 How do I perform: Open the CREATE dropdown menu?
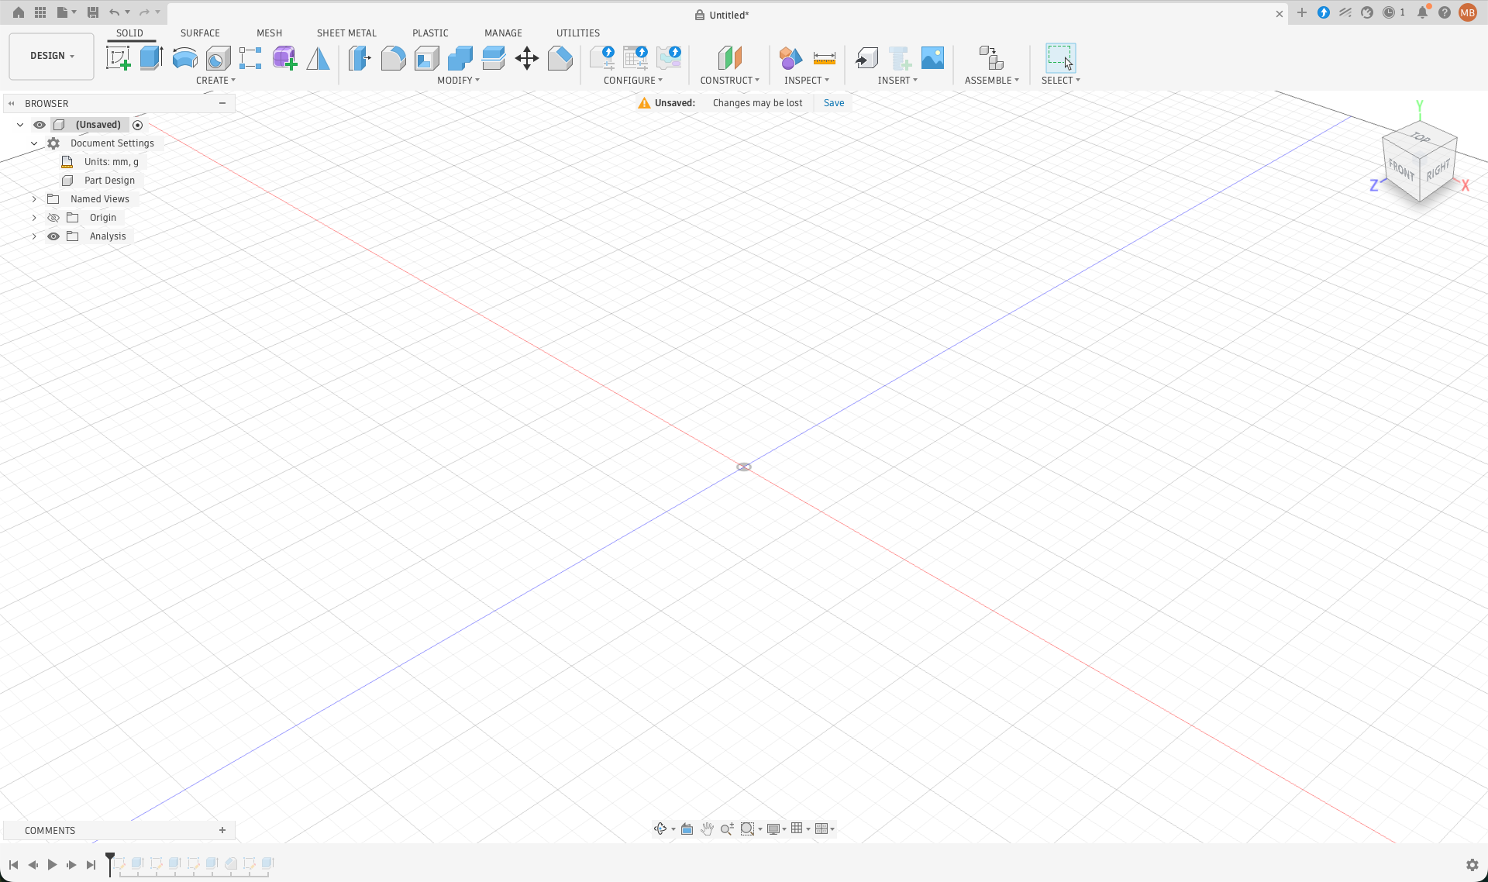click(x=215, y=81)
